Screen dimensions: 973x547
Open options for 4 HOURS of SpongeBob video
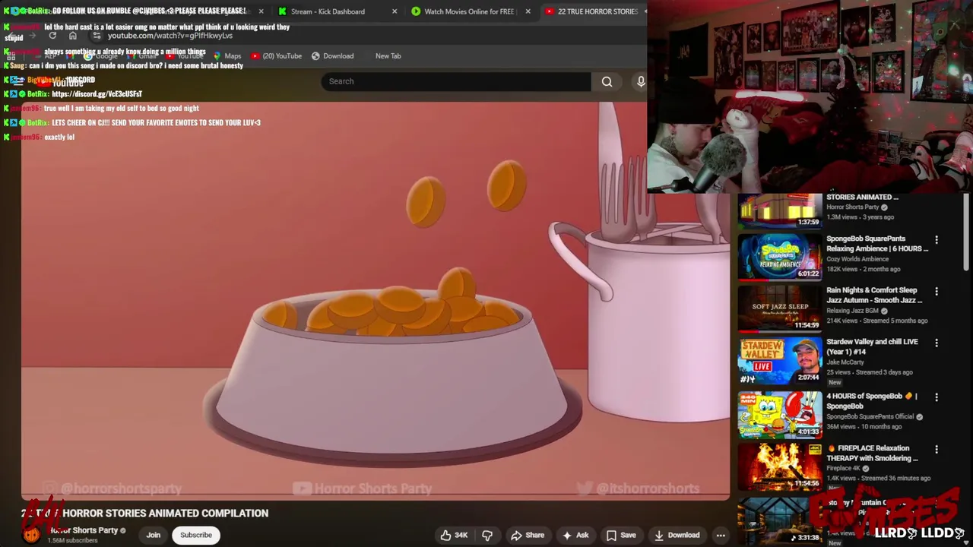coord(937,397)
